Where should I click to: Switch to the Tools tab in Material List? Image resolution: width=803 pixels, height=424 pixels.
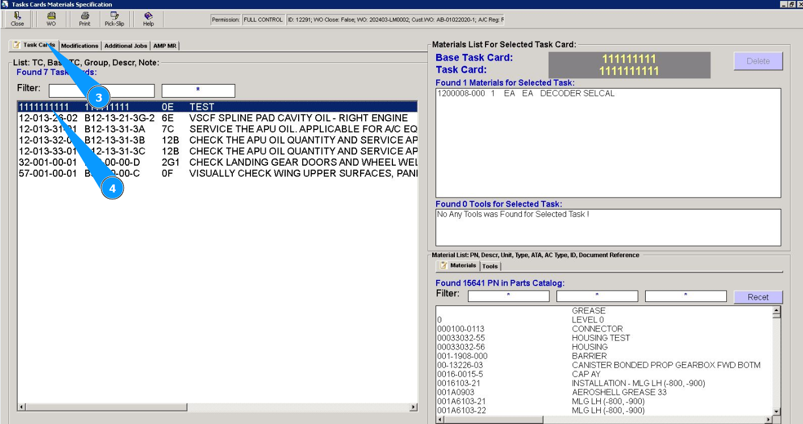coord(490,266)
